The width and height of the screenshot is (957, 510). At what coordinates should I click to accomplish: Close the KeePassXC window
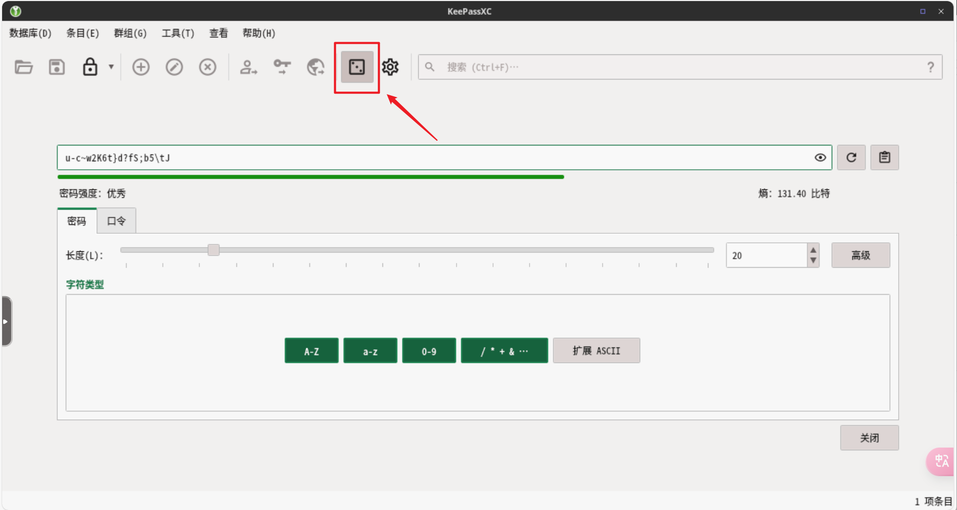941,11
